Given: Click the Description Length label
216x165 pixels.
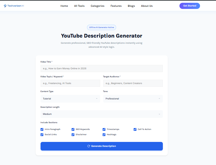Looking at the screenshot, I should (50, 107).
